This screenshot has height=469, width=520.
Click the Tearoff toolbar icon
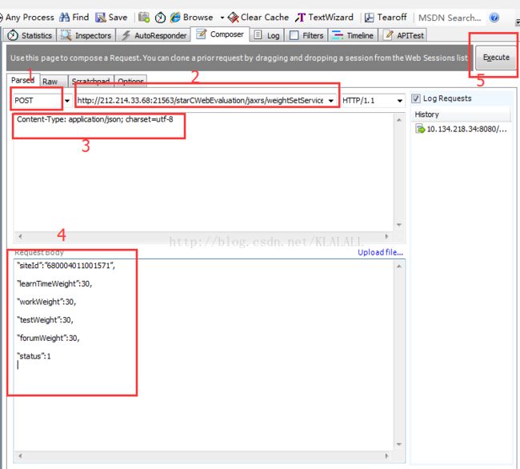coord(370,17)
